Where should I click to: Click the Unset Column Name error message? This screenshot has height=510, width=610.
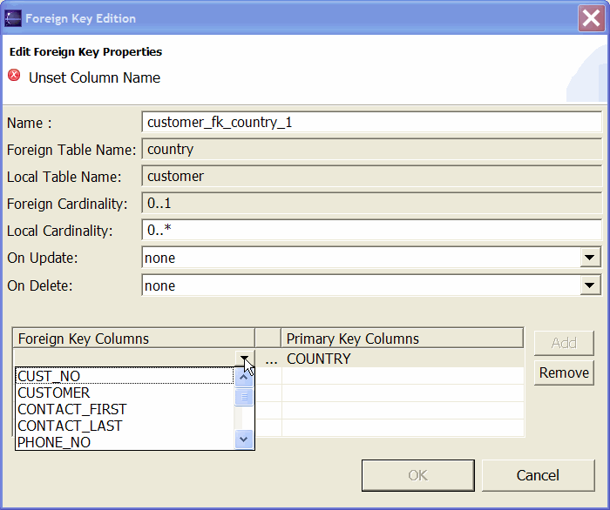coord(94,77)
